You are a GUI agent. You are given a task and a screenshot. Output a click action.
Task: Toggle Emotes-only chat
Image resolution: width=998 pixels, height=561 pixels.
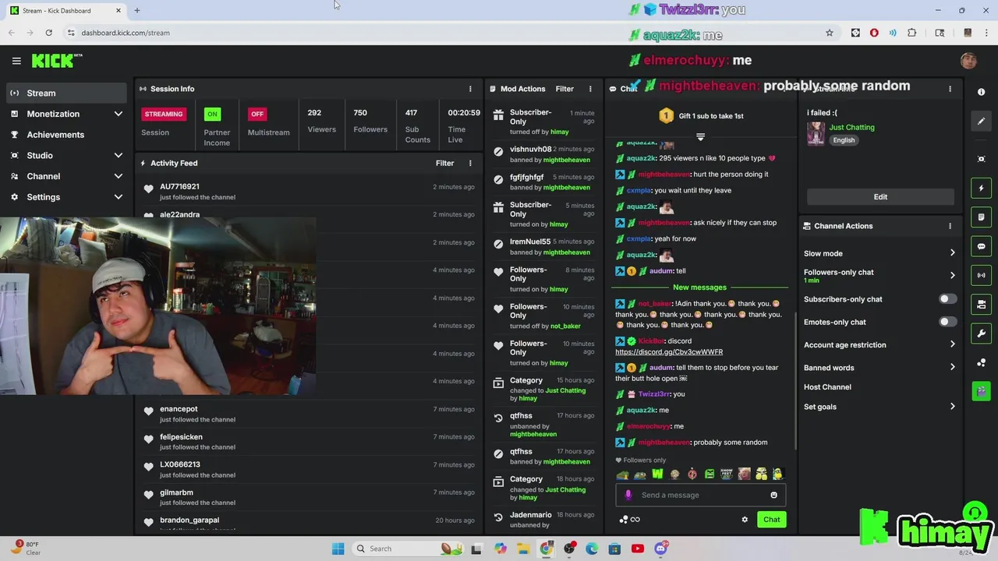(x=947, y=322)
